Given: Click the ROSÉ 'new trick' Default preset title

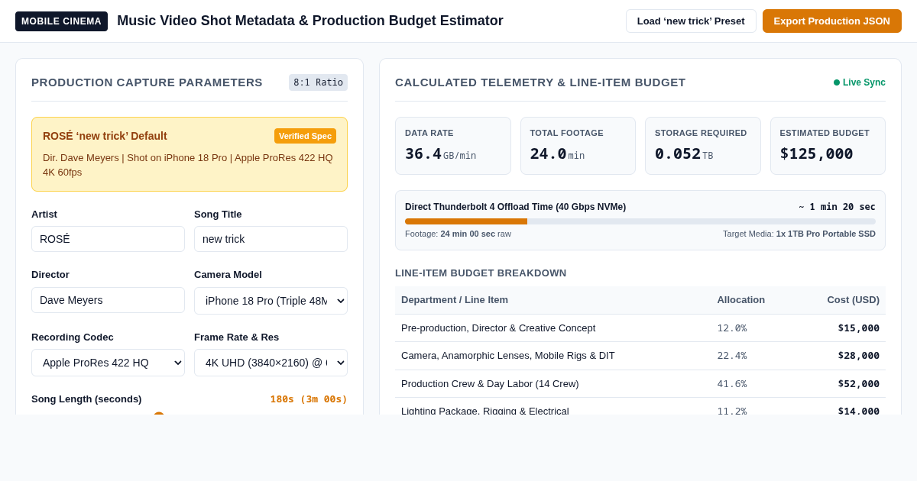Looking at the screenshot, I should click(105, 136).
